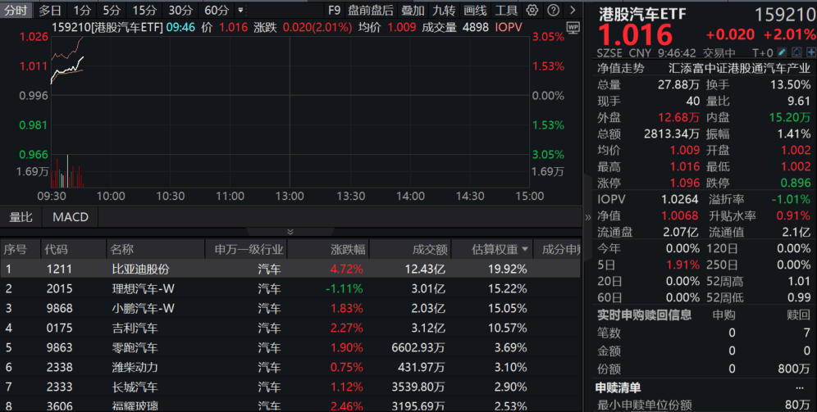The height and width of the screenshot is (412, 817).
Task: Click the WP monitor icon above chart
Action: tap(573, 28)
